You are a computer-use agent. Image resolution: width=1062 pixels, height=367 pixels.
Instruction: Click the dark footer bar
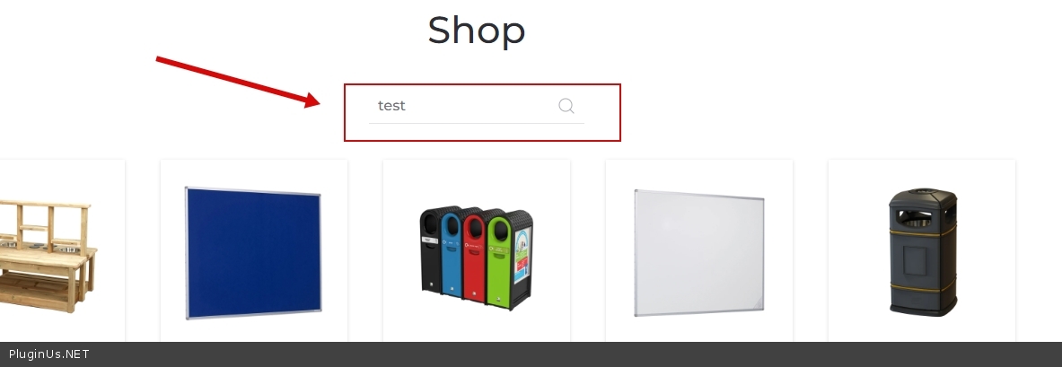(531, 354)
